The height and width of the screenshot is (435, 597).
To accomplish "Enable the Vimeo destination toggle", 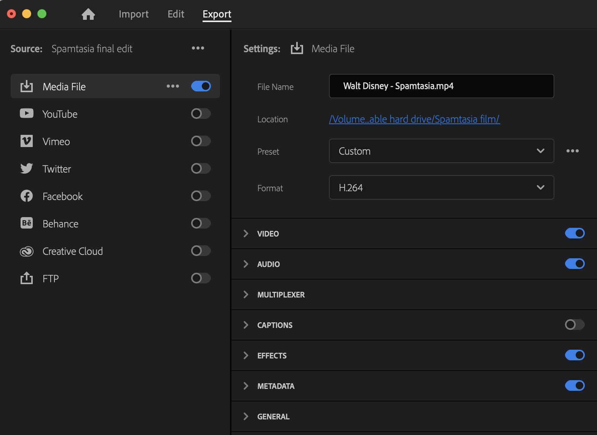I will 201,141.
